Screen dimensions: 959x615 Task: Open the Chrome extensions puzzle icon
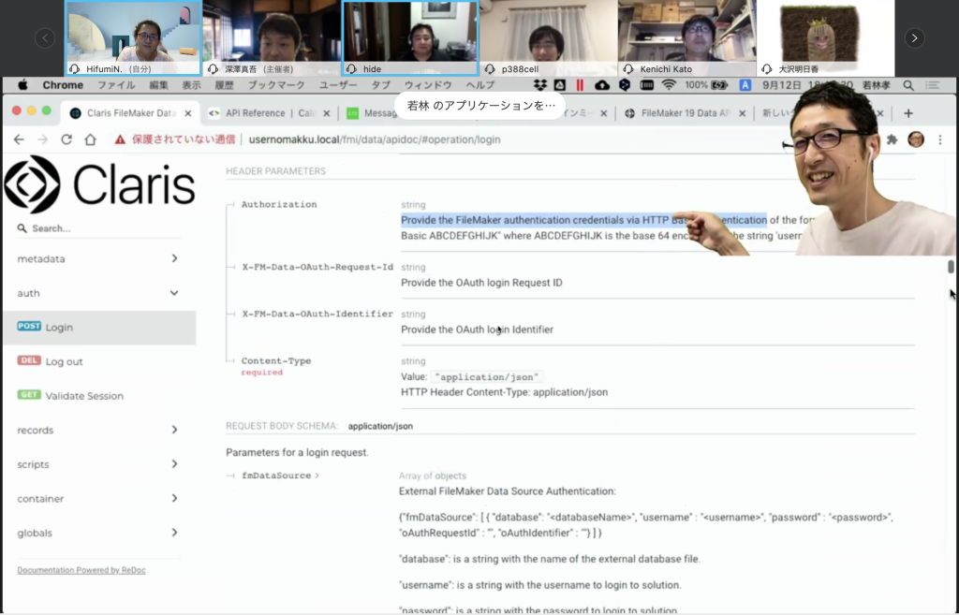[892, 139]
